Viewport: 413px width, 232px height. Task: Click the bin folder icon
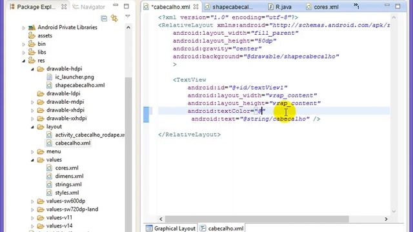coord(32,44)
